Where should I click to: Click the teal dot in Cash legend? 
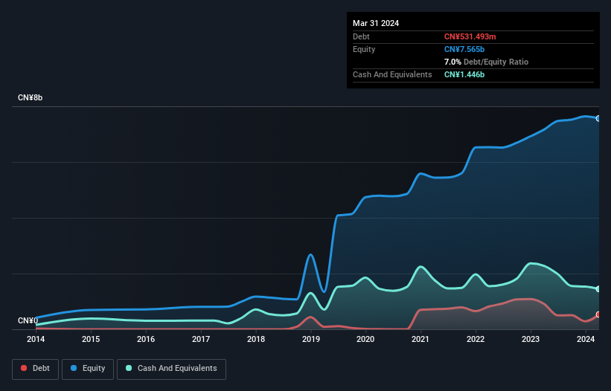129,369
